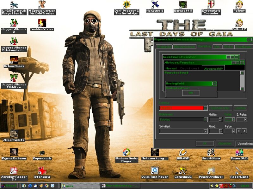Open Dark Project 2 The Metal Age
Viewport: 253px width, 189px height.
(x=126, y=8)
